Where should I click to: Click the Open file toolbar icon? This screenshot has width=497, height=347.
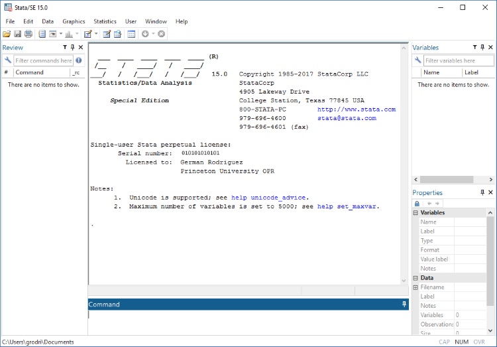coord(7,34)
